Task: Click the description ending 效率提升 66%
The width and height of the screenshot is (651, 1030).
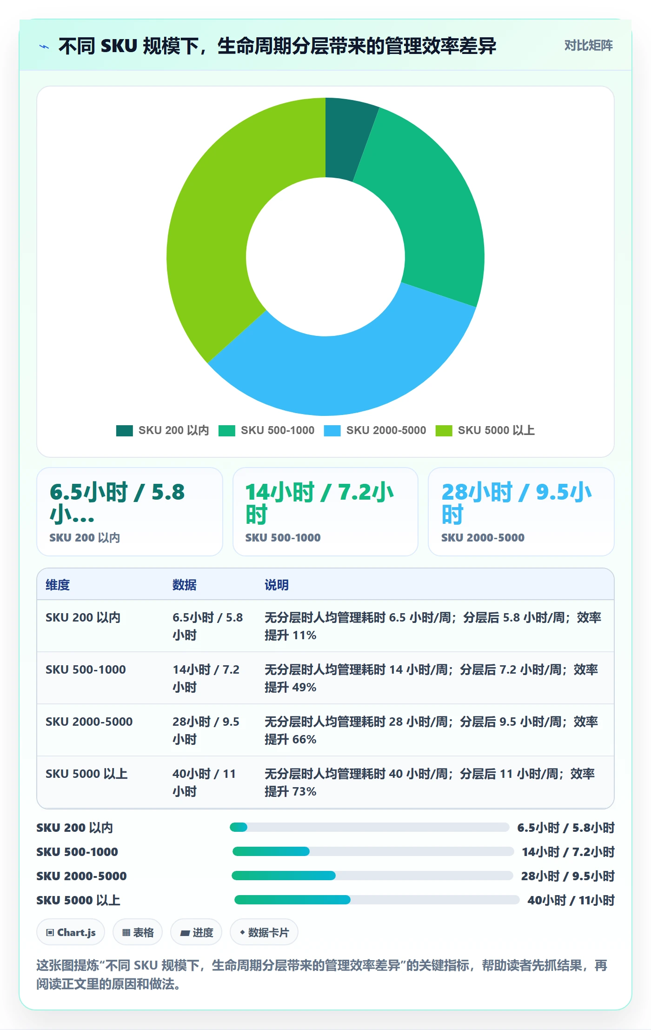Action: [432, 730]
